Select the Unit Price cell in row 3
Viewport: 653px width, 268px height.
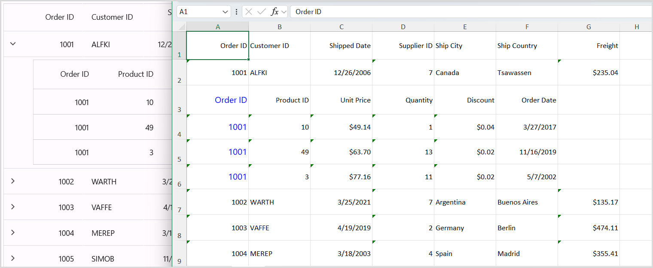(342, 100)
